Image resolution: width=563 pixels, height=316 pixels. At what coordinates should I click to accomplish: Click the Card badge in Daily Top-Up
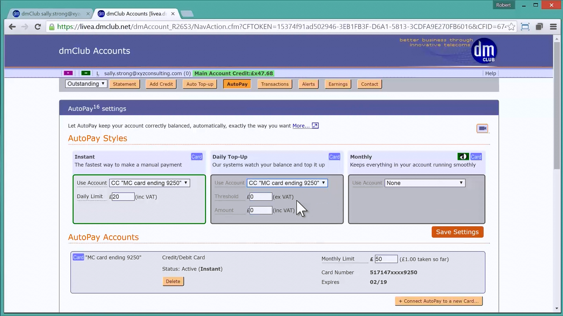334,157
